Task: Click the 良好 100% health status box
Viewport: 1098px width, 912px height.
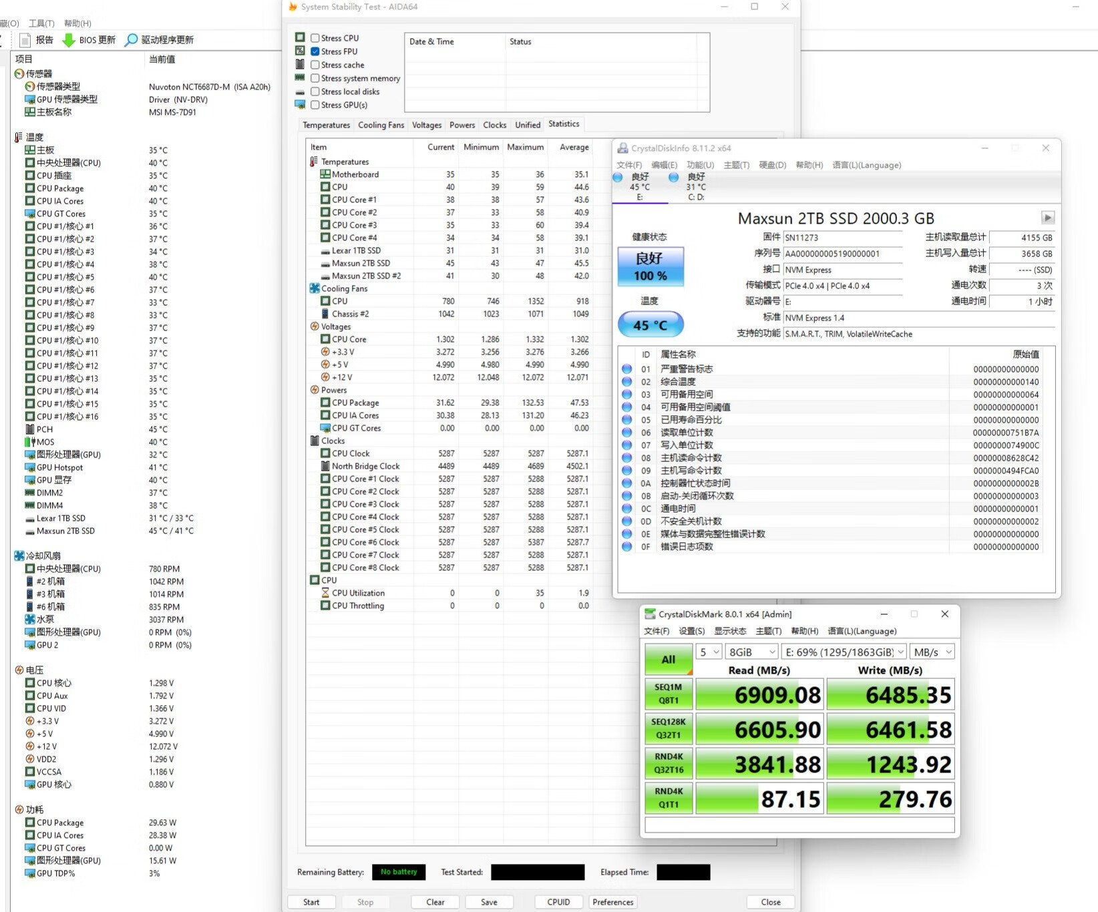Action: (651, 267)
